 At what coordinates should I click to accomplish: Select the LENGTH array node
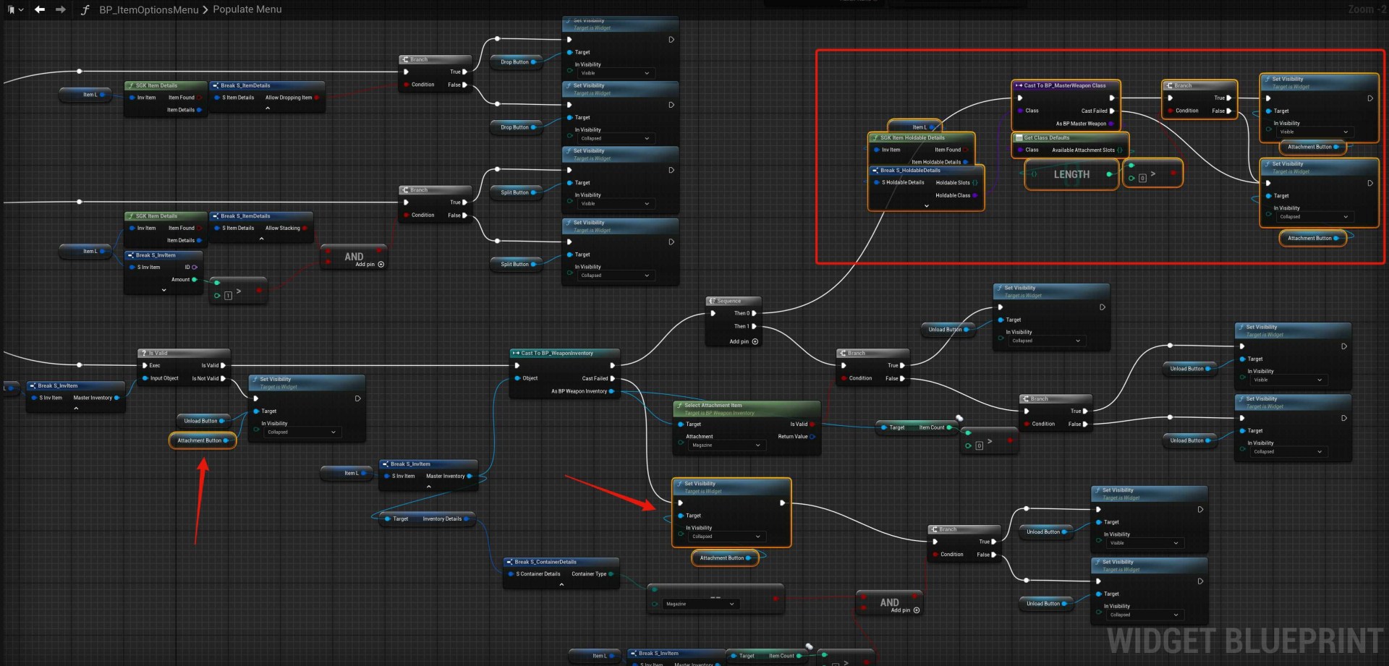click(1071, 175)
